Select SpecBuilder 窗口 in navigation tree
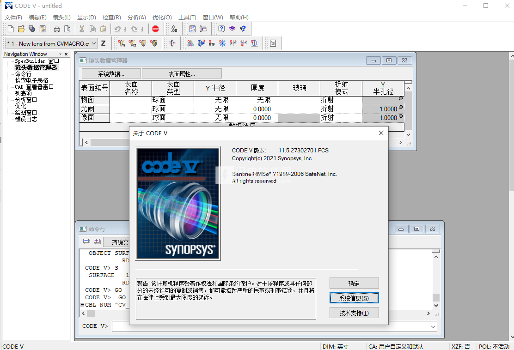Screen dimensions: 514x350 37,61
